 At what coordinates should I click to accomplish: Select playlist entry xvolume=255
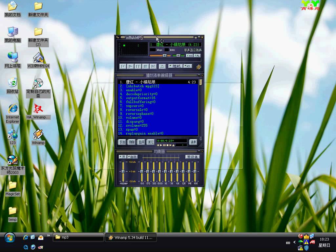click(x=158, y=125)
